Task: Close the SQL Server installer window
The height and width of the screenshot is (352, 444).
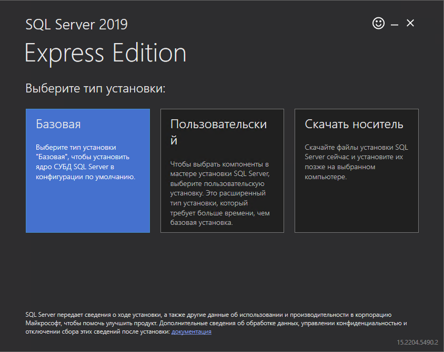Action: pyautogui.click(x=410, y=23)
